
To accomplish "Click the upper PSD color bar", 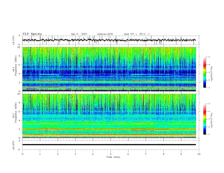I will click(x=204, y=72).
